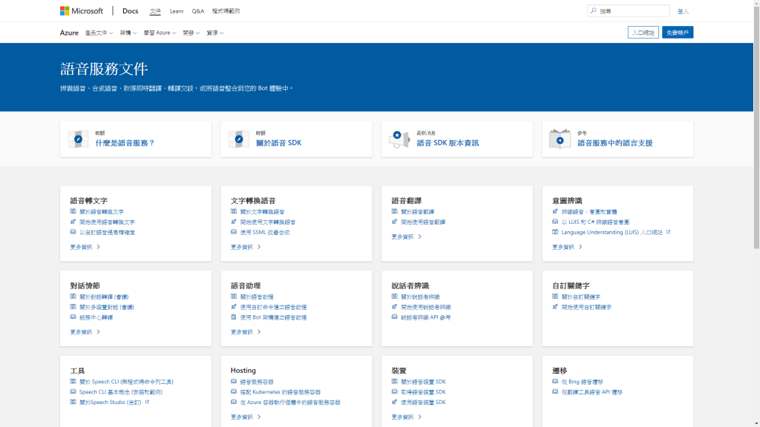Click rocket icon beside 開始使用自訂關鍵字
The height and width of the screenshot is (427, 760).
point(555,307)
